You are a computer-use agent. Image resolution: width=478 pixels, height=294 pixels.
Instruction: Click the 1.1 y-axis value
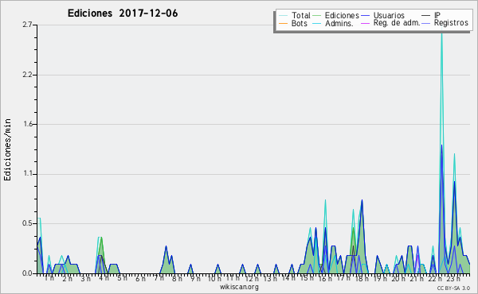(x=27, y=174)
